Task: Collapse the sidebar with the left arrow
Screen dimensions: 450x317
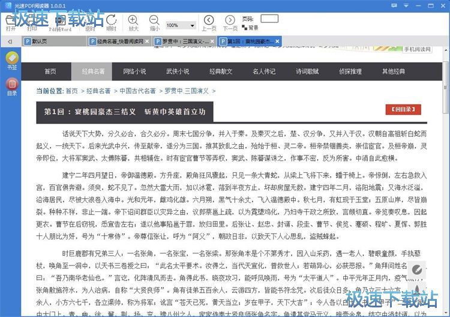Action: click(10, 41)
